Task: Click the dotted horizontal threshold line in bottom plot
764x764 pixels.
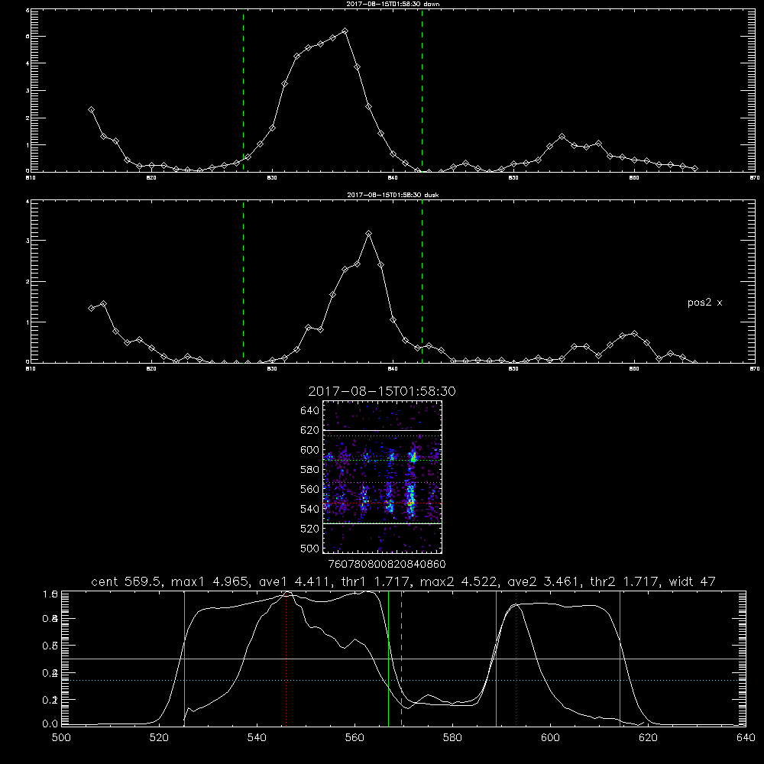Action: (403, 680)
